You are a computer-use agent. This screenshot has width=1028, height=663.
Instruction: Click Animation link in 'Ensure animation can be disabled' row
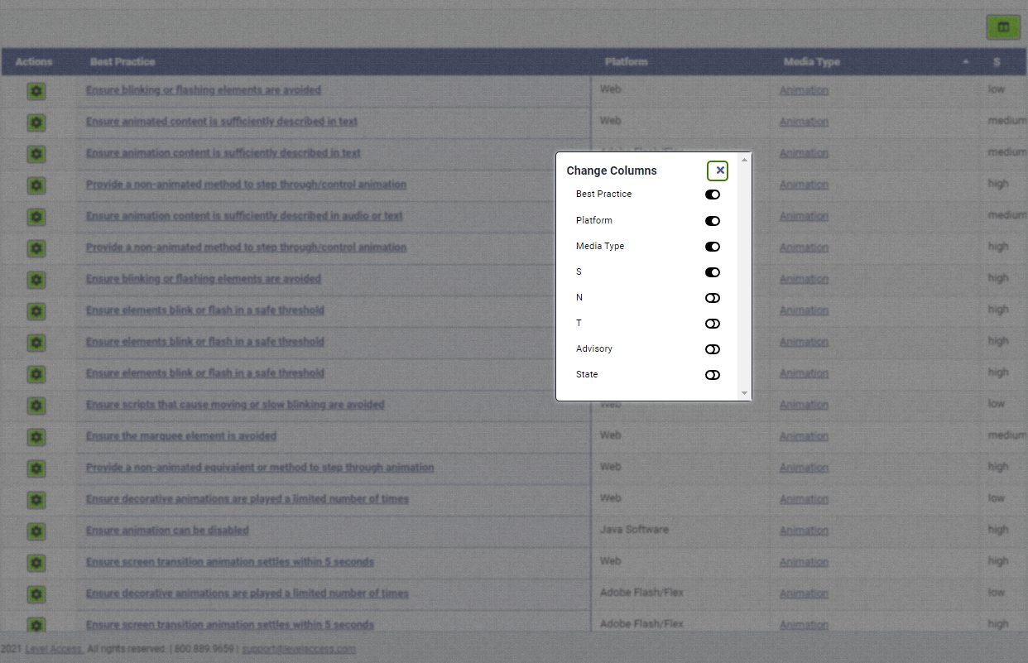[x=804, y=531]
